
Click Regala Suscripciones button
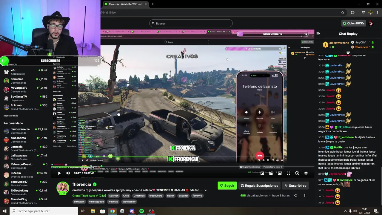click(259, 185)
